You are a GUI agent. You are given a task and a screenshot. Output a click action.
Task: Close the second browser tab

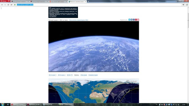pyautogui.click(x=47, y=1)
